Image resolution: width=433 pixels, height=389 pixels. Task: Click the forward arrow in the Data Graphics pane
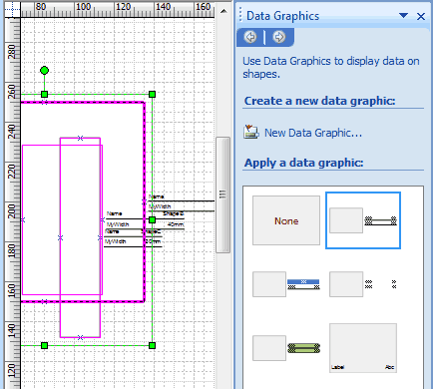pos(279,37)
